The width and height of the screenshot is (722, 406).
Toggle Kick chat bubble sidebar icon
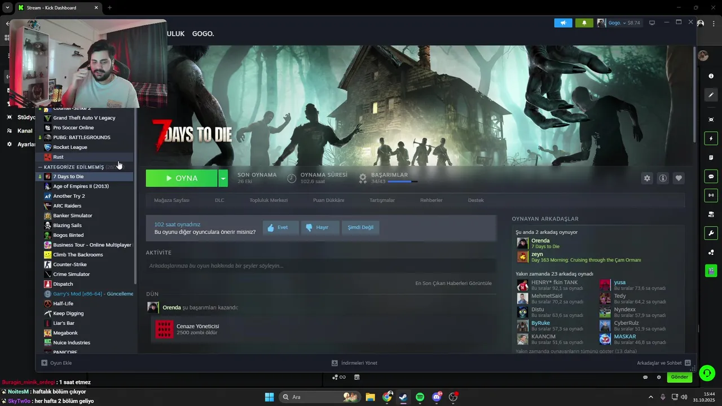click(x=711, y=176)
